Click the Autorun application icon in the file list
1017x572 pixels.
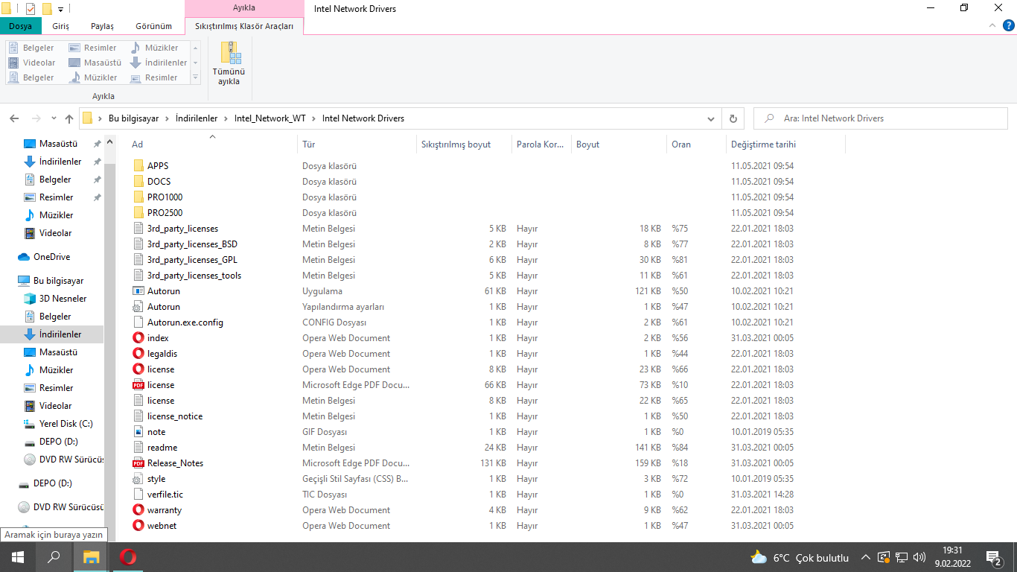click(138, 291)
